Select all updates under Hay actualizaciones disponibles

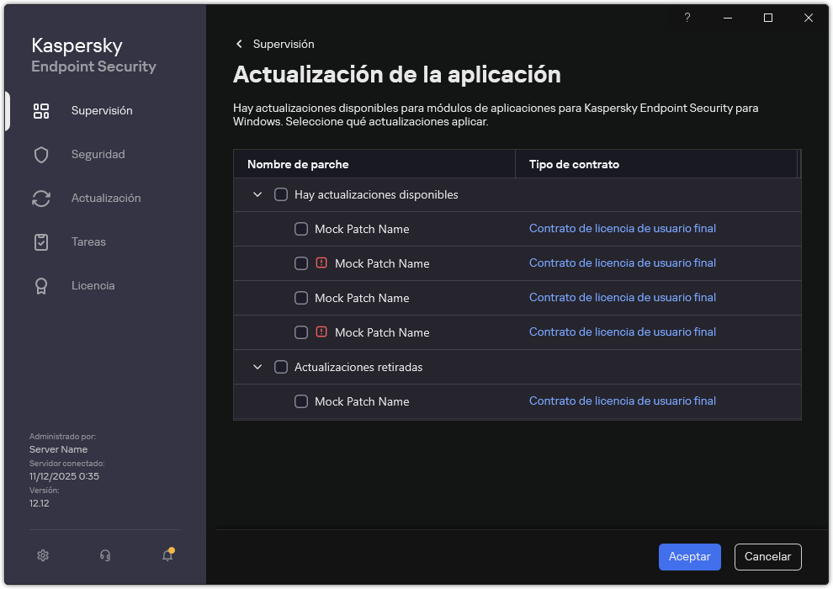click(282, 194)
